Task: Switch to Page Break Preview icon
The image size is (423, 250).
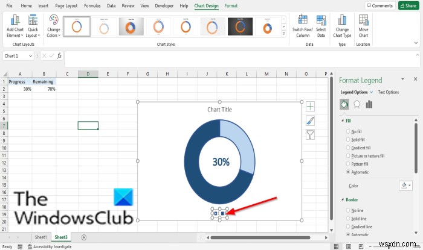Action: click(361, 246)
